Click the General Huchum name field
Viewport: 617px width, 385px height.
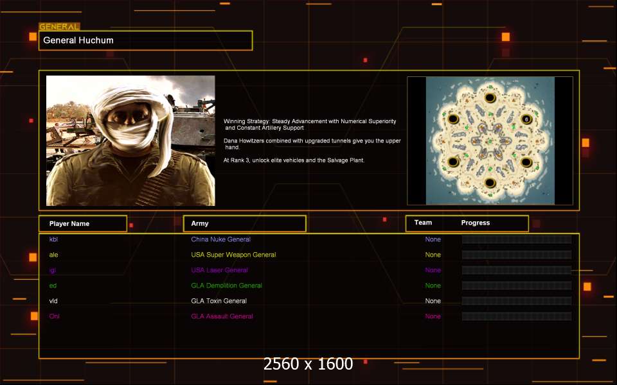coord(145,40)
